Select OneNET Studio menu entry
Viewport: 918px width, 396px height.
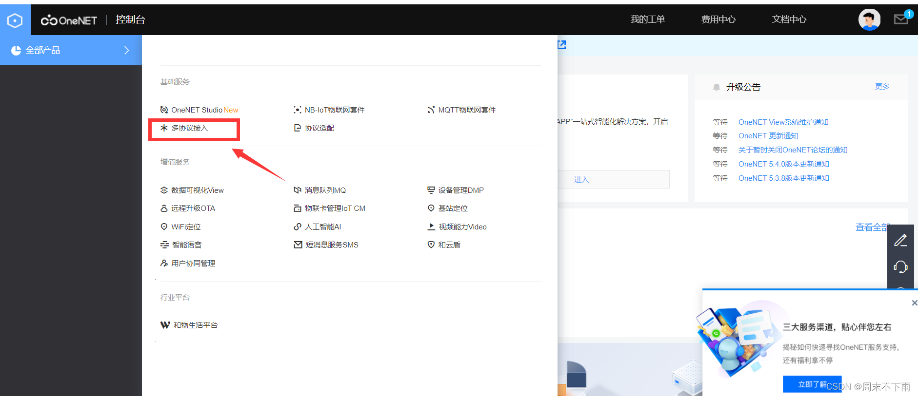point(197,110)
